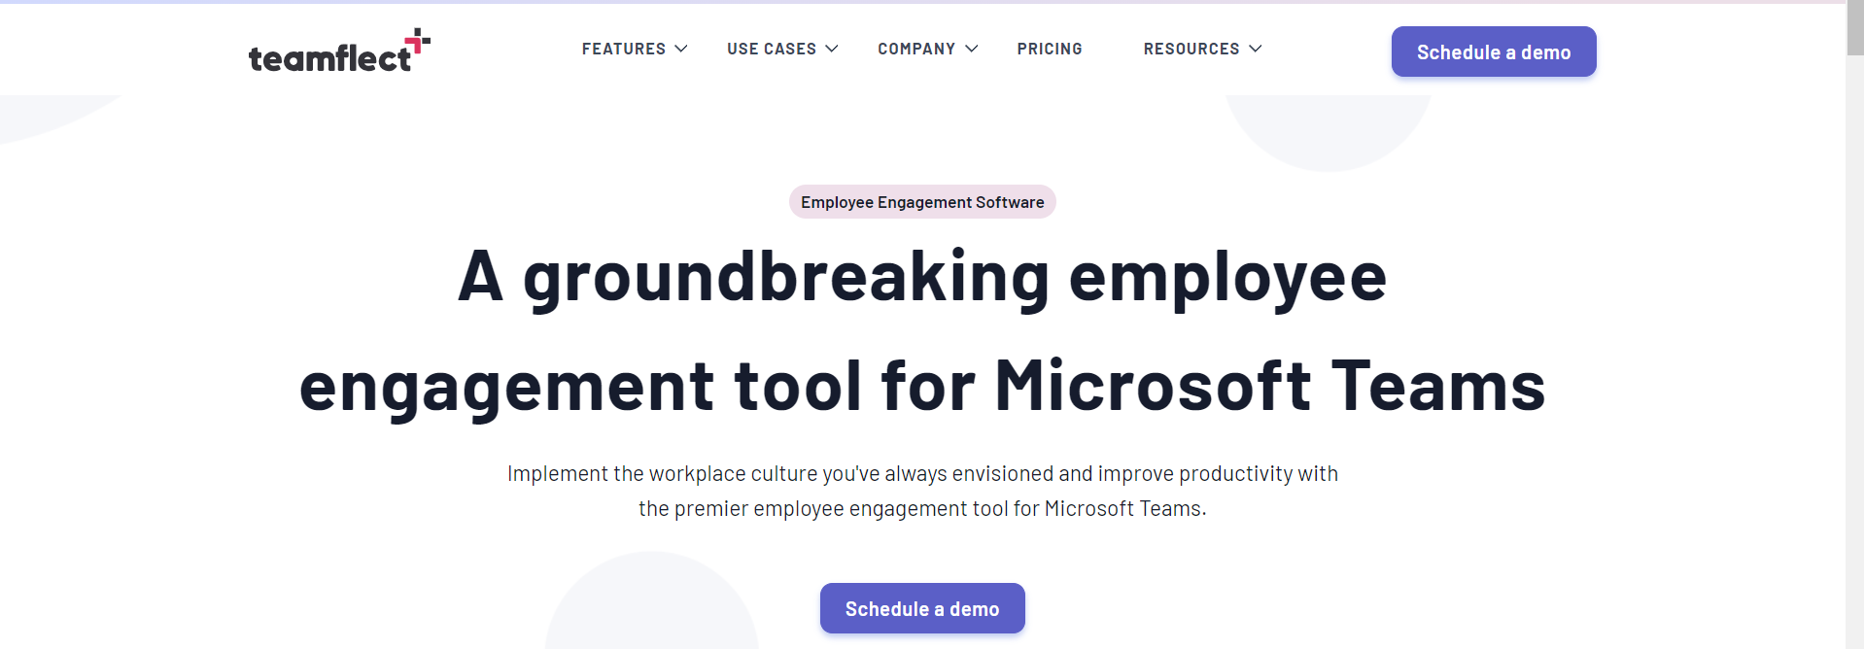
Task: Click the top-right Schedule a demo button
Action: [1493, 51]
